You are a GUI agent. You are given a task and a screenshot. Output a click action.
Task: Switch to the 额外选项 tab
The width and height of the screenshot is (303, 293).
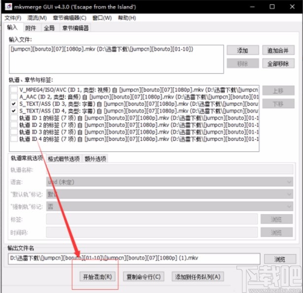(96, 159)
